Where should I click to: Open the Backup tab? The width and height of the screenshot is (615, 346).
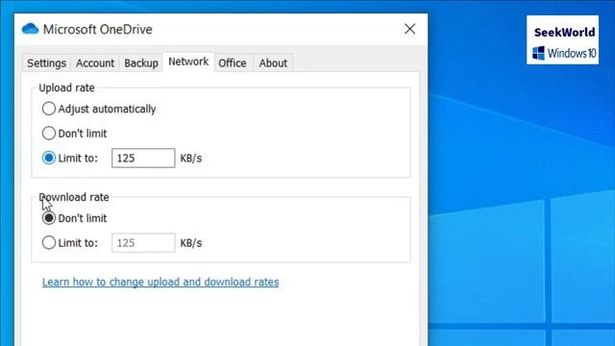tap(141, 63)
